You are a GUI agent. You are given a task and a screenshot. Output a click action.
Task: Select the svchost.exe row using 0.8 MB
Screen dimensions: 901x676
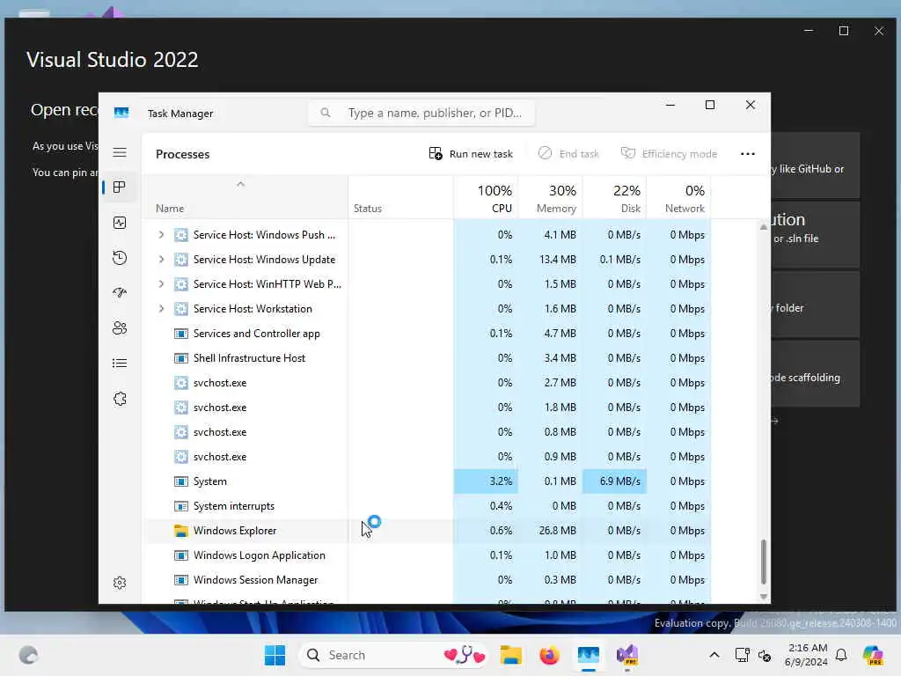pos(427,432)
